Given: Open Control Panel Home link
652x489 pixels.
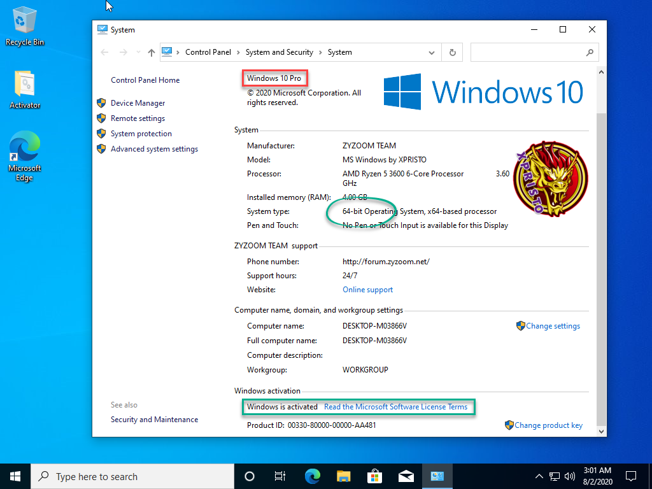Looking at the screenshot, I should [145, 80].
